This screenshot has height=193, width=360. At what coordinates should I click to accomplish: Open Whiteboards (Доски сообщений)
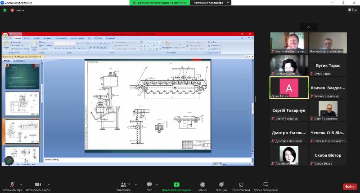(265, 186)
